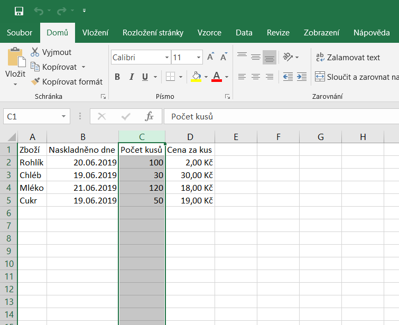Expand underline style dropdown arrow
The image size is (399, 325).
coord(155,77)
